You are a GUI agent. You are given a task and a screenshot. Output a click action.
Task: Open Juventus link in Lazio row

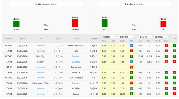(x=40, y=51)
